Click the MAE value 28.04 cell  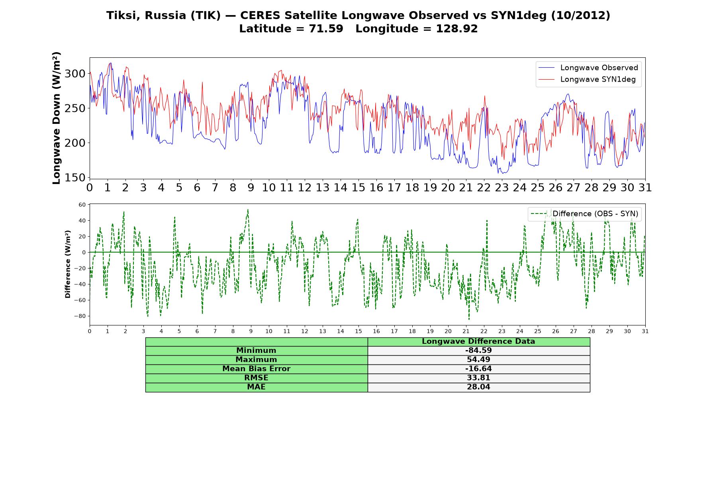coord(478,387)
